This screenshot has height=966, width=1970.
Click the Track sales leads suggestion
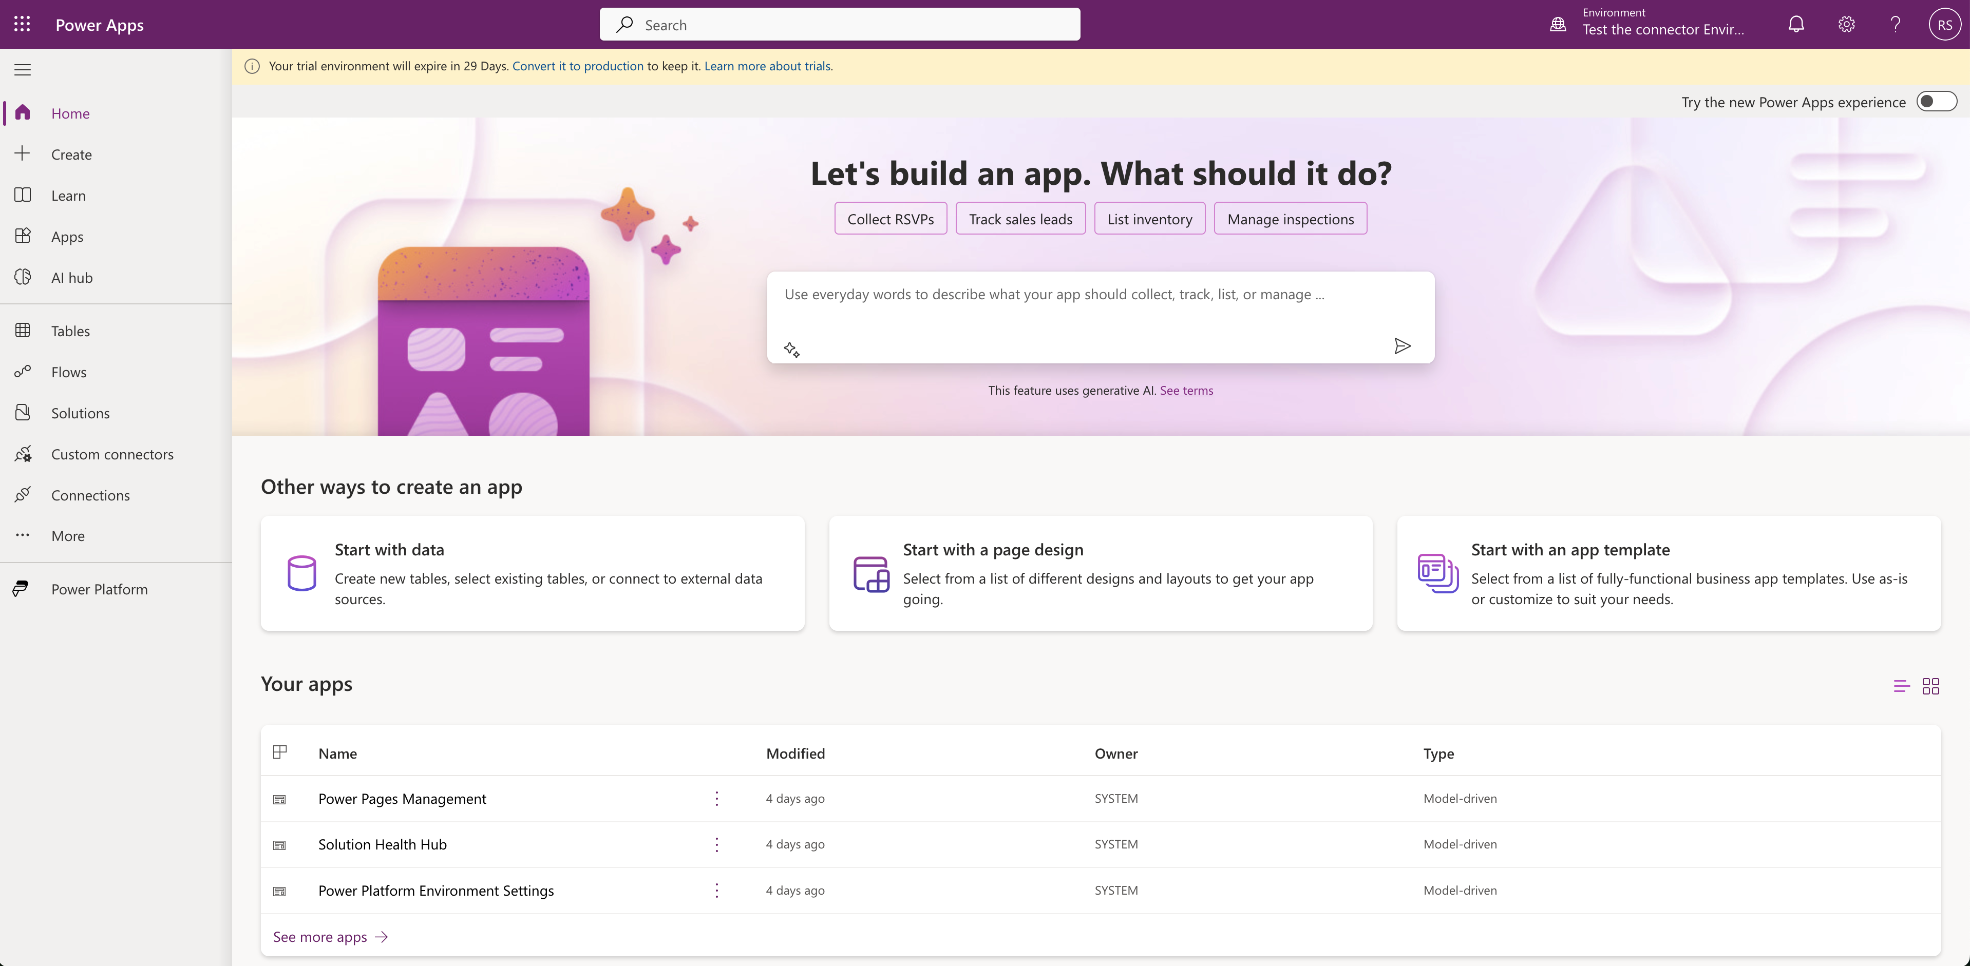coord(1020,219)
